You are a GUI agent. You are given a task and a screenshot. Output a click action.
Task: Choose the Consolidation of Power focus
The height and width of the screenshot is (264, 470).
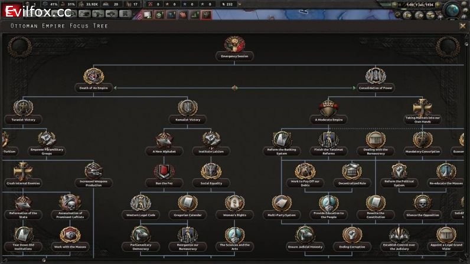point(376,77)
